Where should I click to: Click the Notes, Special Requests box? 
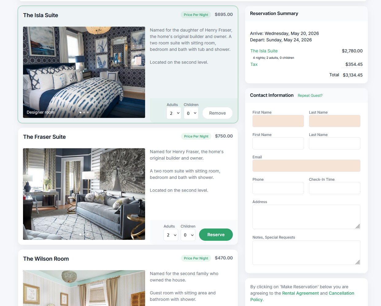click(x=306, y=253)
